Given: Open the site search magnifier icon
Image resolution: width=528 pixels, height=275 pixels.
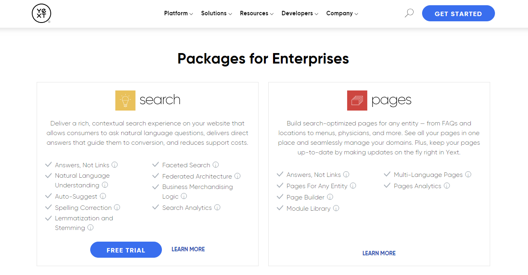Looking at the screenshot, I should point(409,13).
